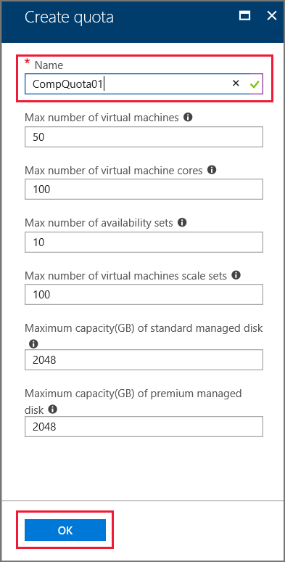
Task: Maximize the Create quota blade
Action: 245,16
